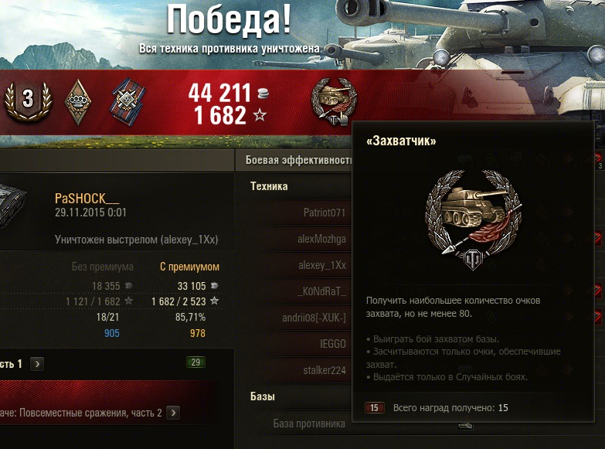
Task: Expand Повсеместные сражения, часть 2 arrow
Action: pyautogui.click(x=173, y=413)
